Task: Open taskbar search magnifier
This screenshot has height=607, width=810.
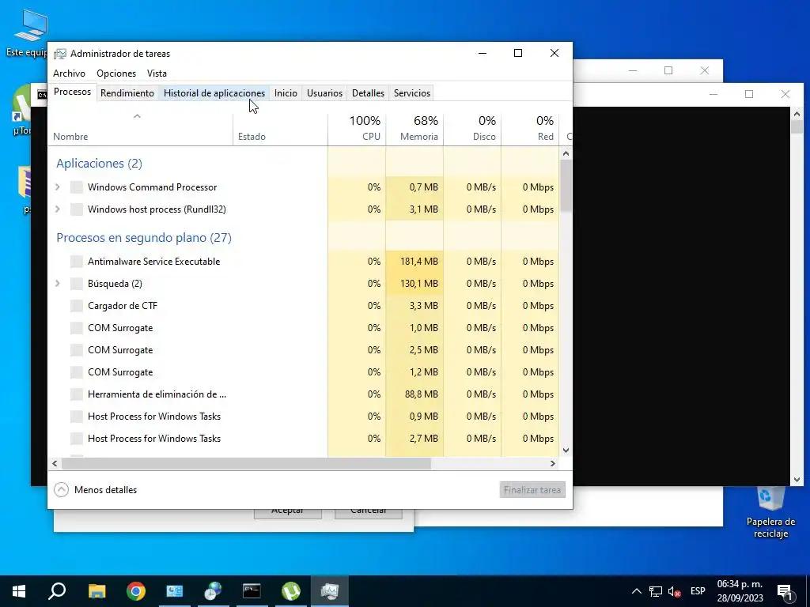Action: point(57,591)
